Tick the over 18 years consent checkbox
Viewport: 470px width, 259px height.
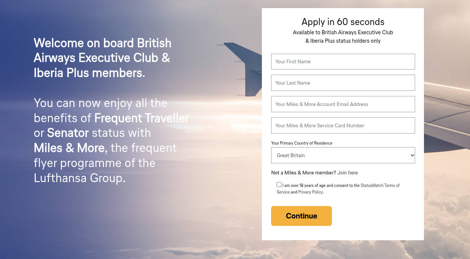pos(279,185)
